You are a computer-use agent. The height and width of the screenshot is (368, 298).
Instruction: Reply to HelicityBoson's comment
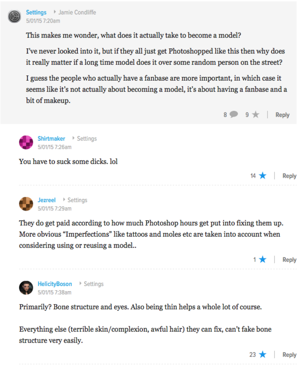pos(289,354)
